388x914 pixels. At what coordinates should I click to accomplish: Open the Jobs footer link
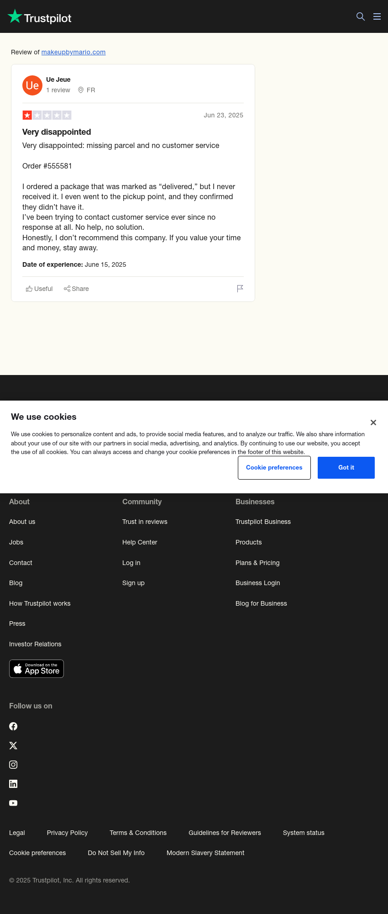[x=16, y=542]
